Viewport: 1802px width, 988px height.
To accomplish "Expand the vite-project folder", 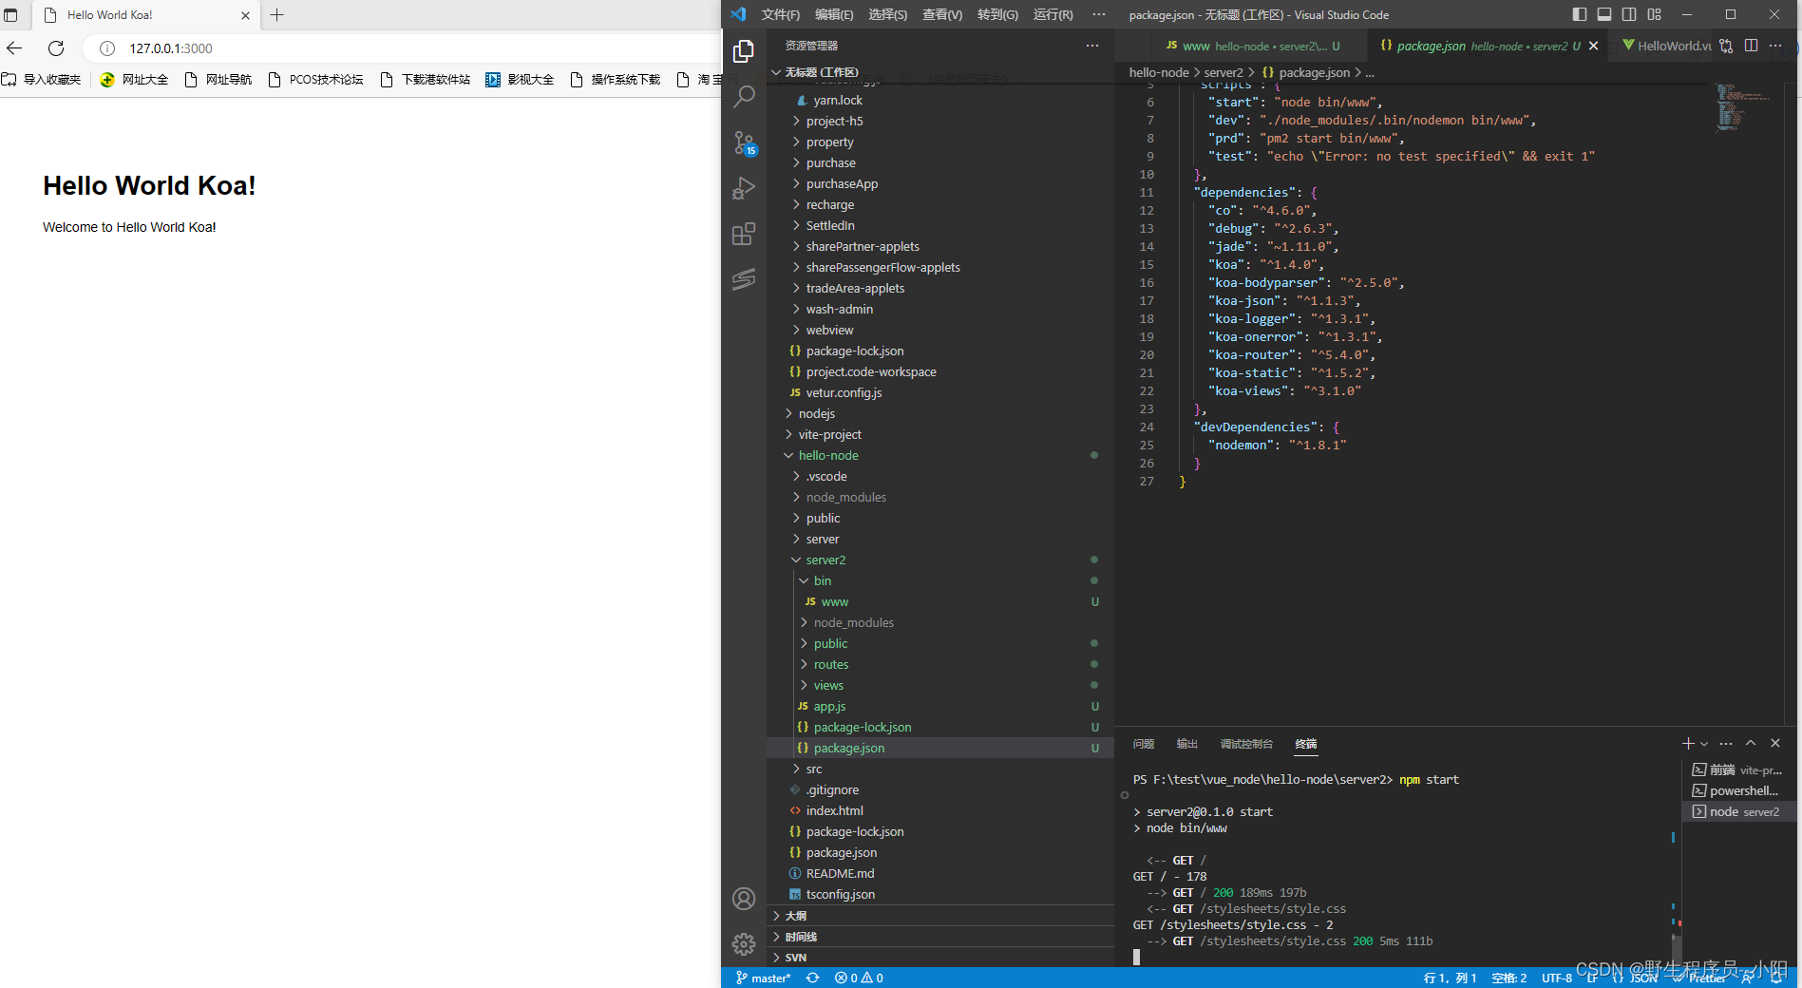I will coord(829,435).
